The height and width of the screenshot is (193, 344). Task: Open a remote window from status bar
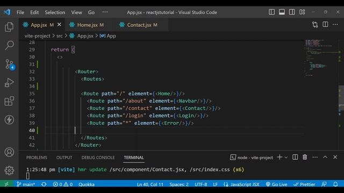(6, 184)
